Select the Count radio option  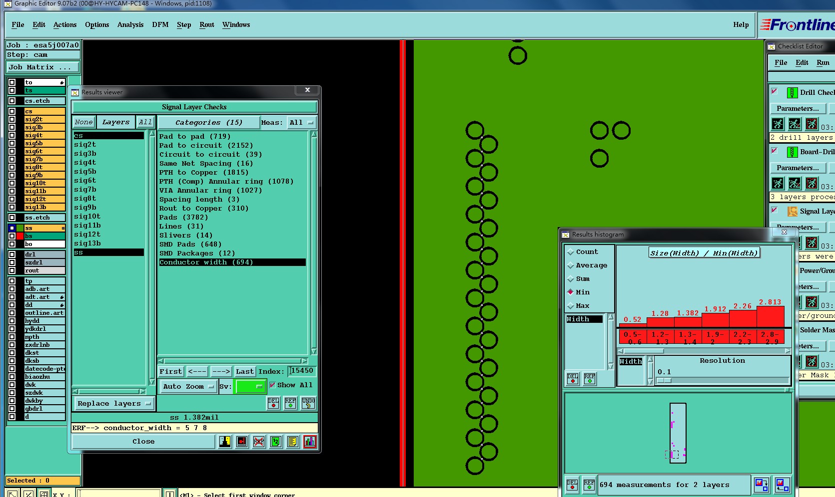(x=570, y=252)
